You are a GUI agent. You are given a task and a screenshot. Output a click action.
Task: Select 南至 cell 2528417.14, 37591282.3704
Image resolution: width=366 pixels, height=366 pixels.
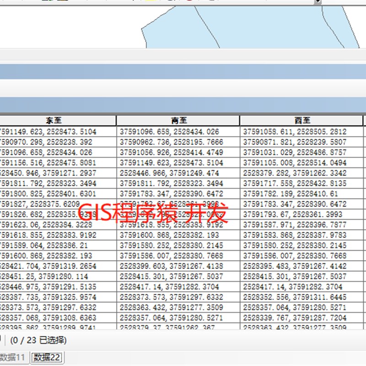click(178, 287)
